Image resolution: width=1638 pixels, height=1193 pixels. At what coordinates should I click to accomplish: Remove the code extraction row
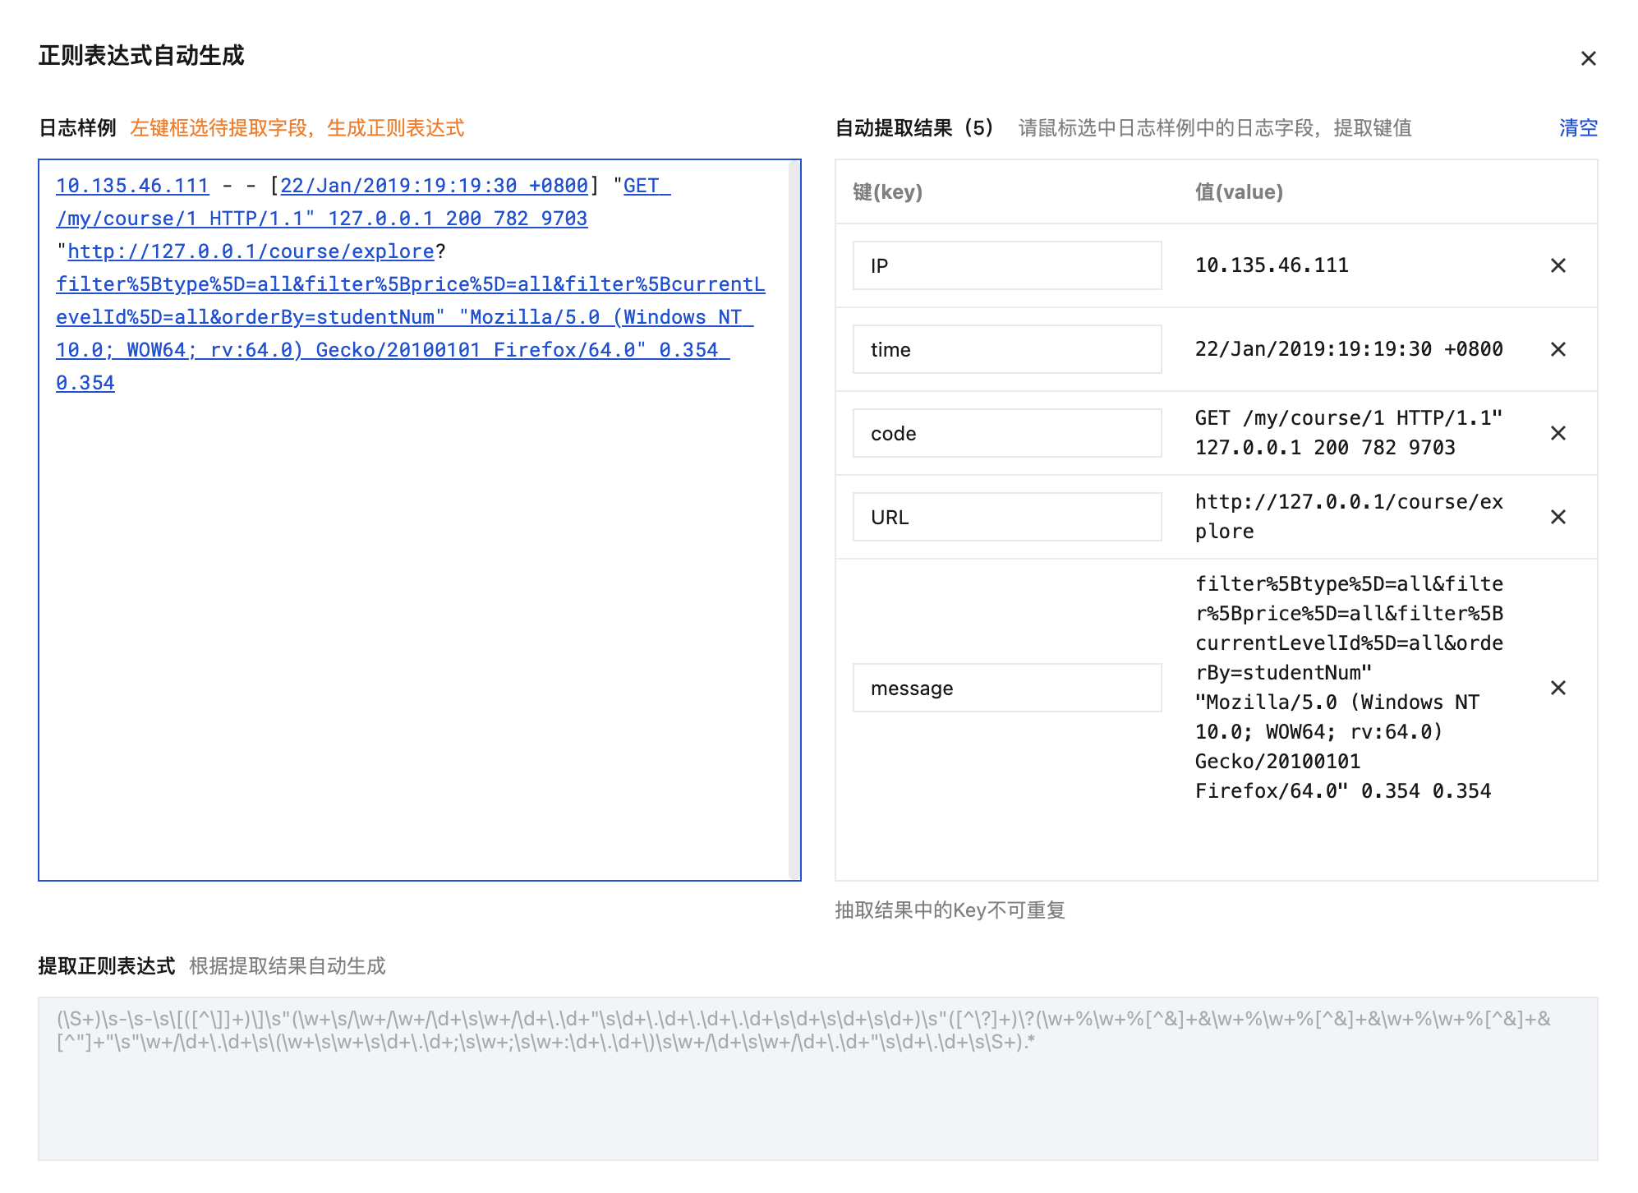(x=1557, y=433)
